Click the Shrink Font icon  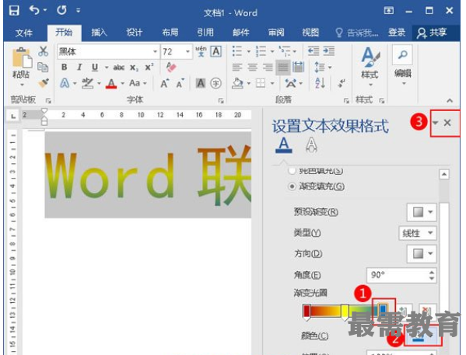pyautogui.click(x=180, y=84)
